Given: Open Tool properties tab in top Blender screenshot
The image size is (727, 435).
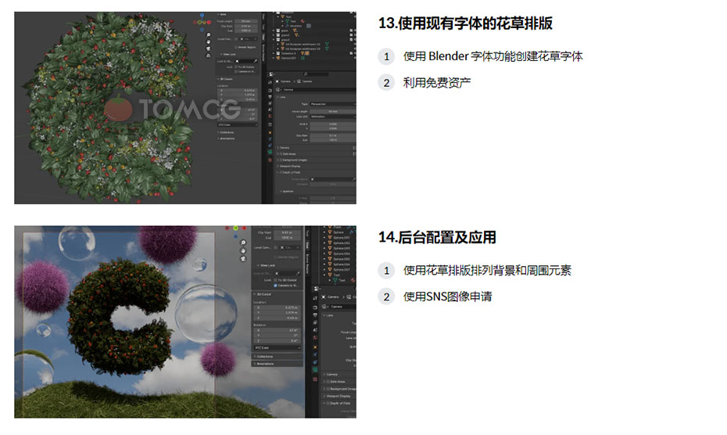Looking at the screenshot, I should coord(270,82).
